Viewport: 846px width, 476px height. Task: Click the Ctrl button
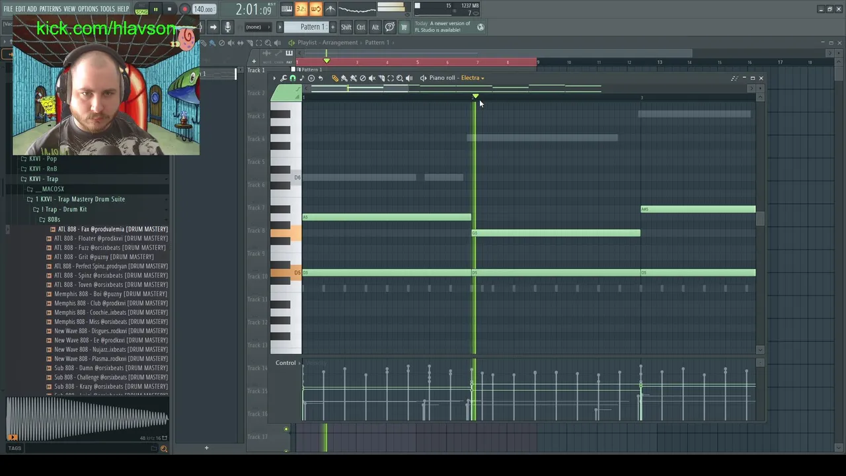click(x=361, y=27)
